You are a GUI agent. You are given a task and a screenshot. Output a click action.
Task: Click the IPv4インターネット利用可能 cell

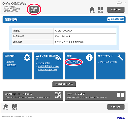coord(85,42)
